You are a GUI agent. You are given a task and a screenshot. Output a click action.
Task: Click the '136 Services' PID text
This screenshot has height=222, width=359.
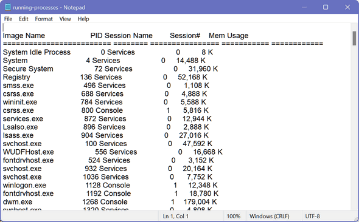101,77
